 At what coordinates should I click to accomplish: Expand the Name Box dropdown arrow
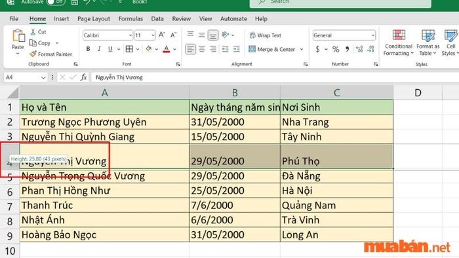pos(43,77)
